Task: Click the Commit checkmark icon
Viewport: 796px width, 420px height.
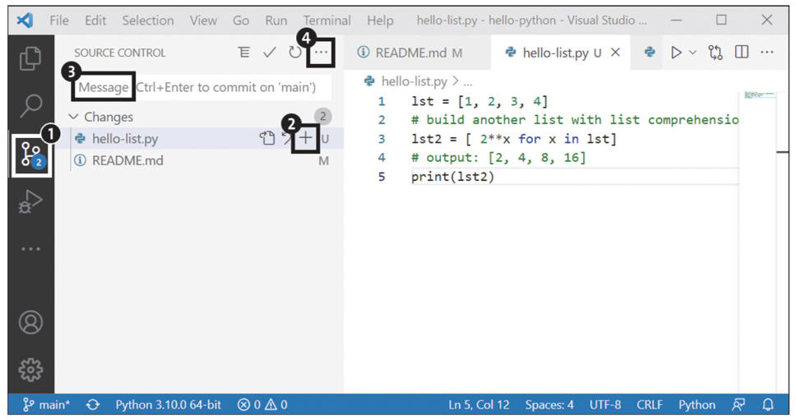Action: pyautogui.click(x=270, y=53)
